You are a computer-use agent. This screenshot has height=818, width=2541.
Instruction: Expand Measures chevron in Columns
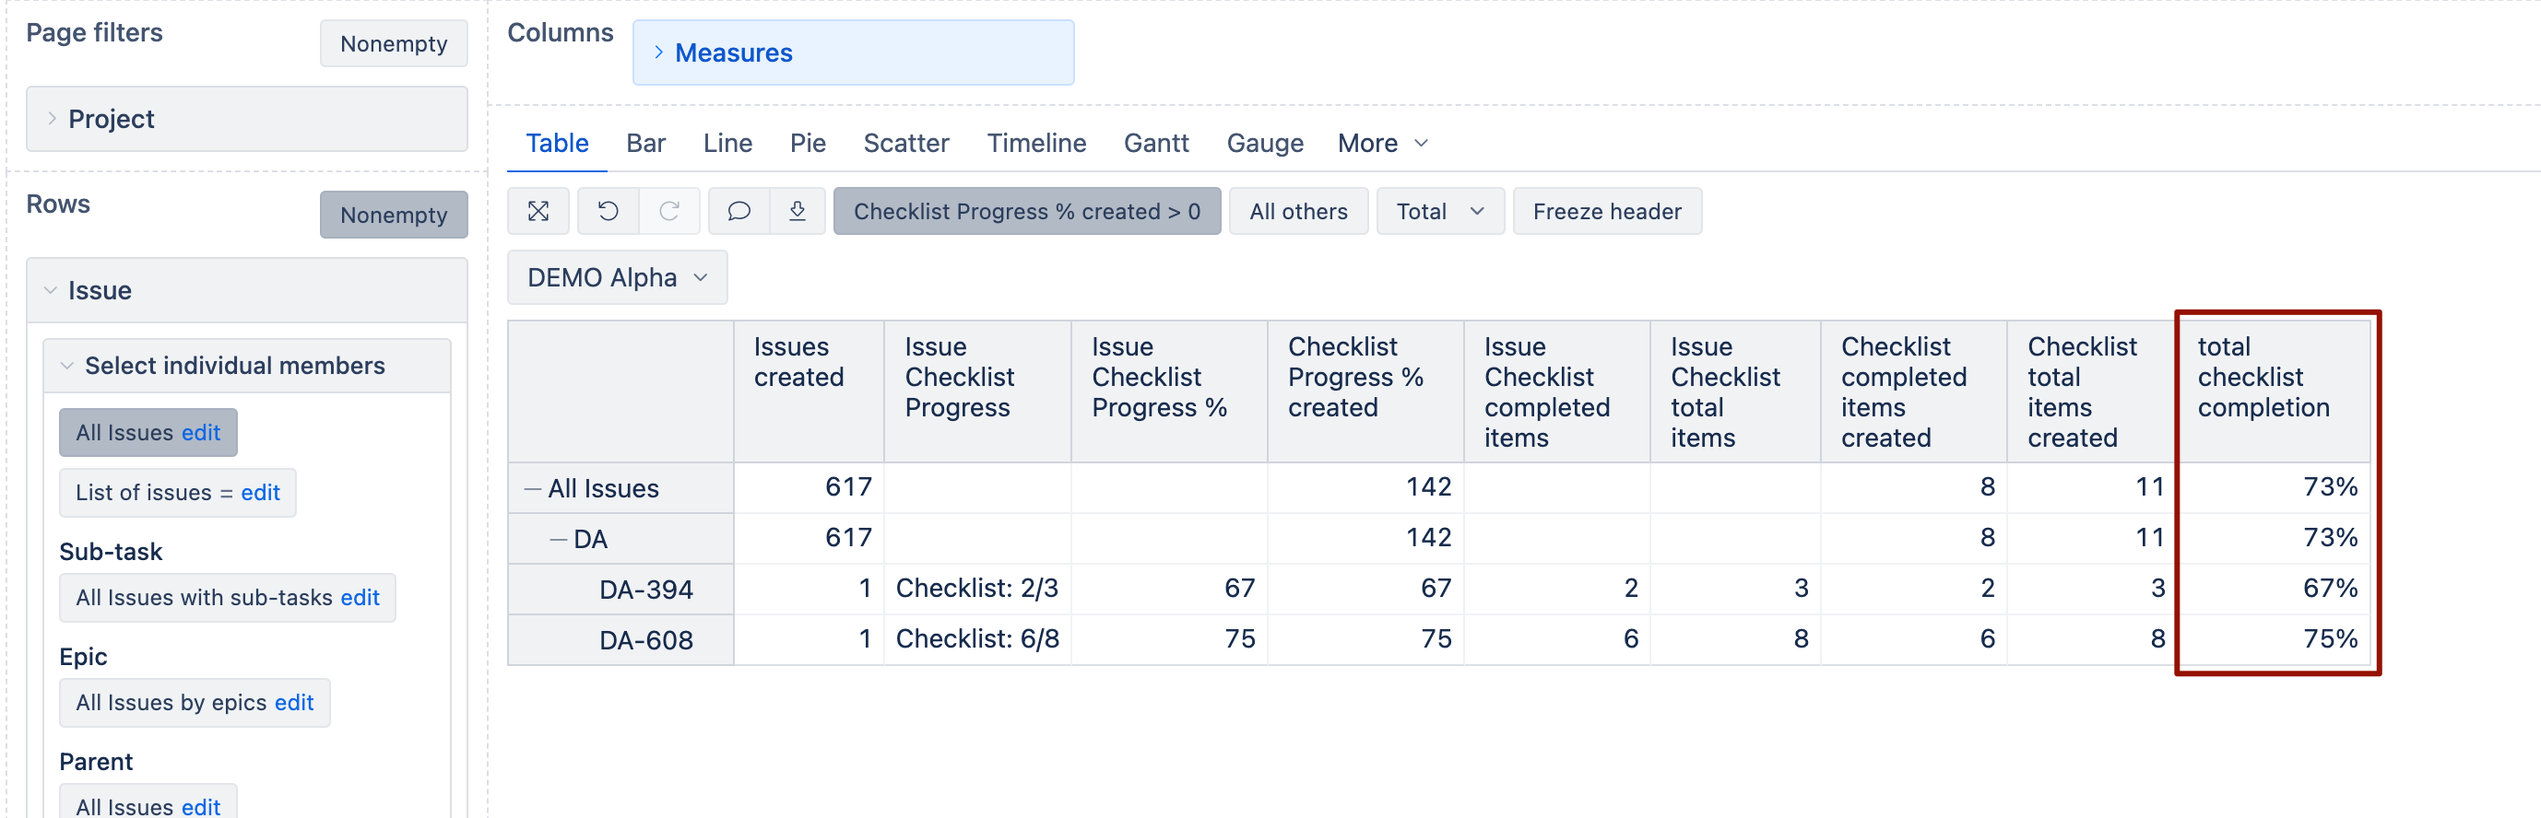pyautogui.click(x=658, y=53)
